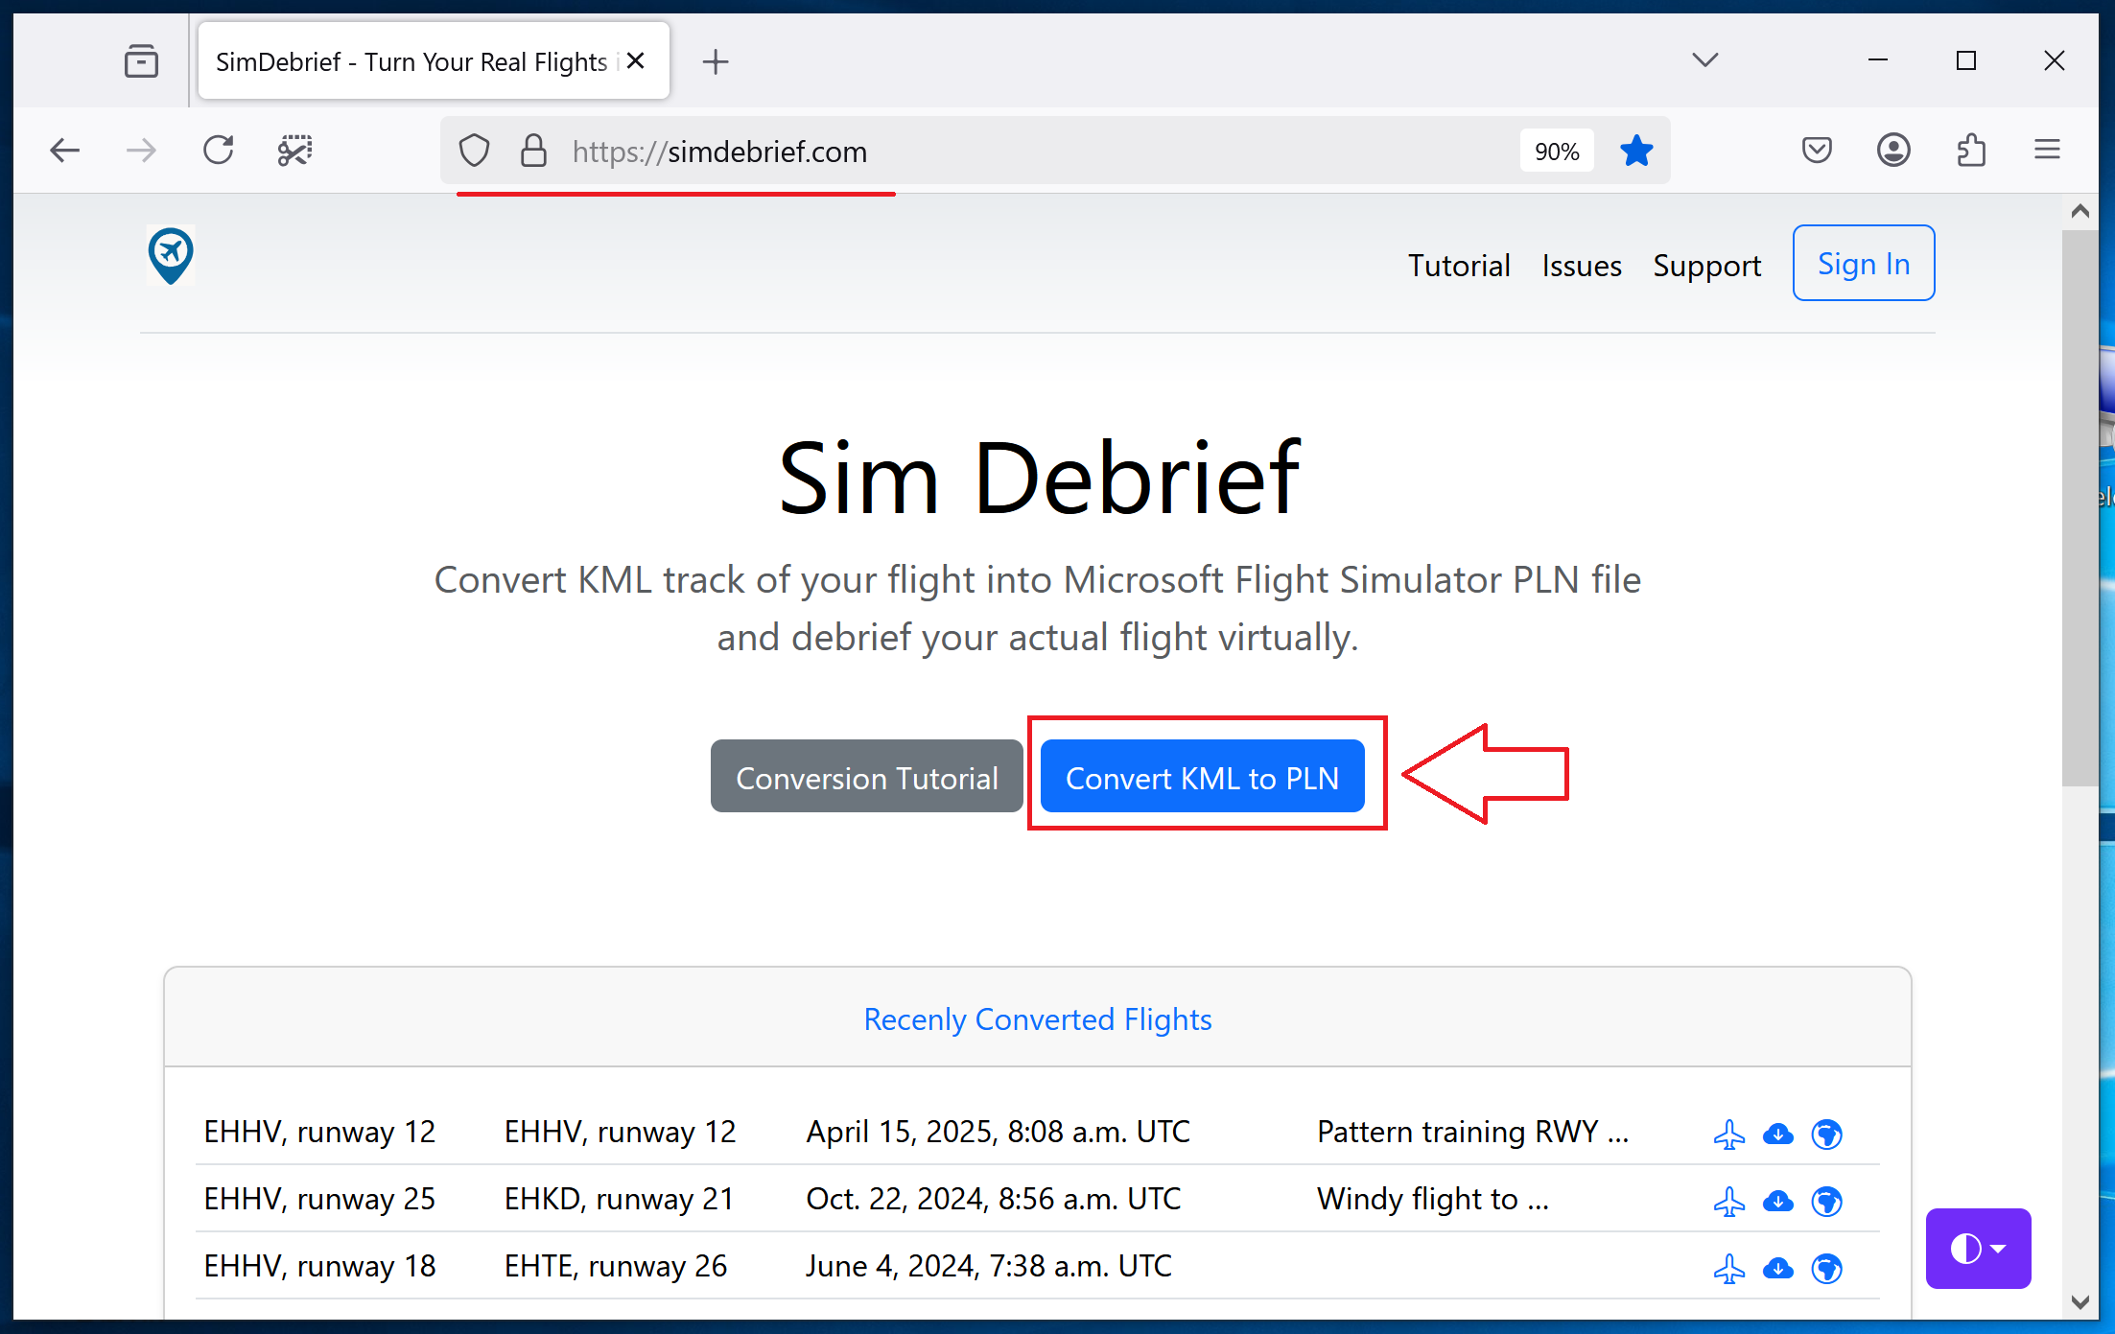Click 'EHHV, runway 18' departure cell

click(x=319, y=1267)
